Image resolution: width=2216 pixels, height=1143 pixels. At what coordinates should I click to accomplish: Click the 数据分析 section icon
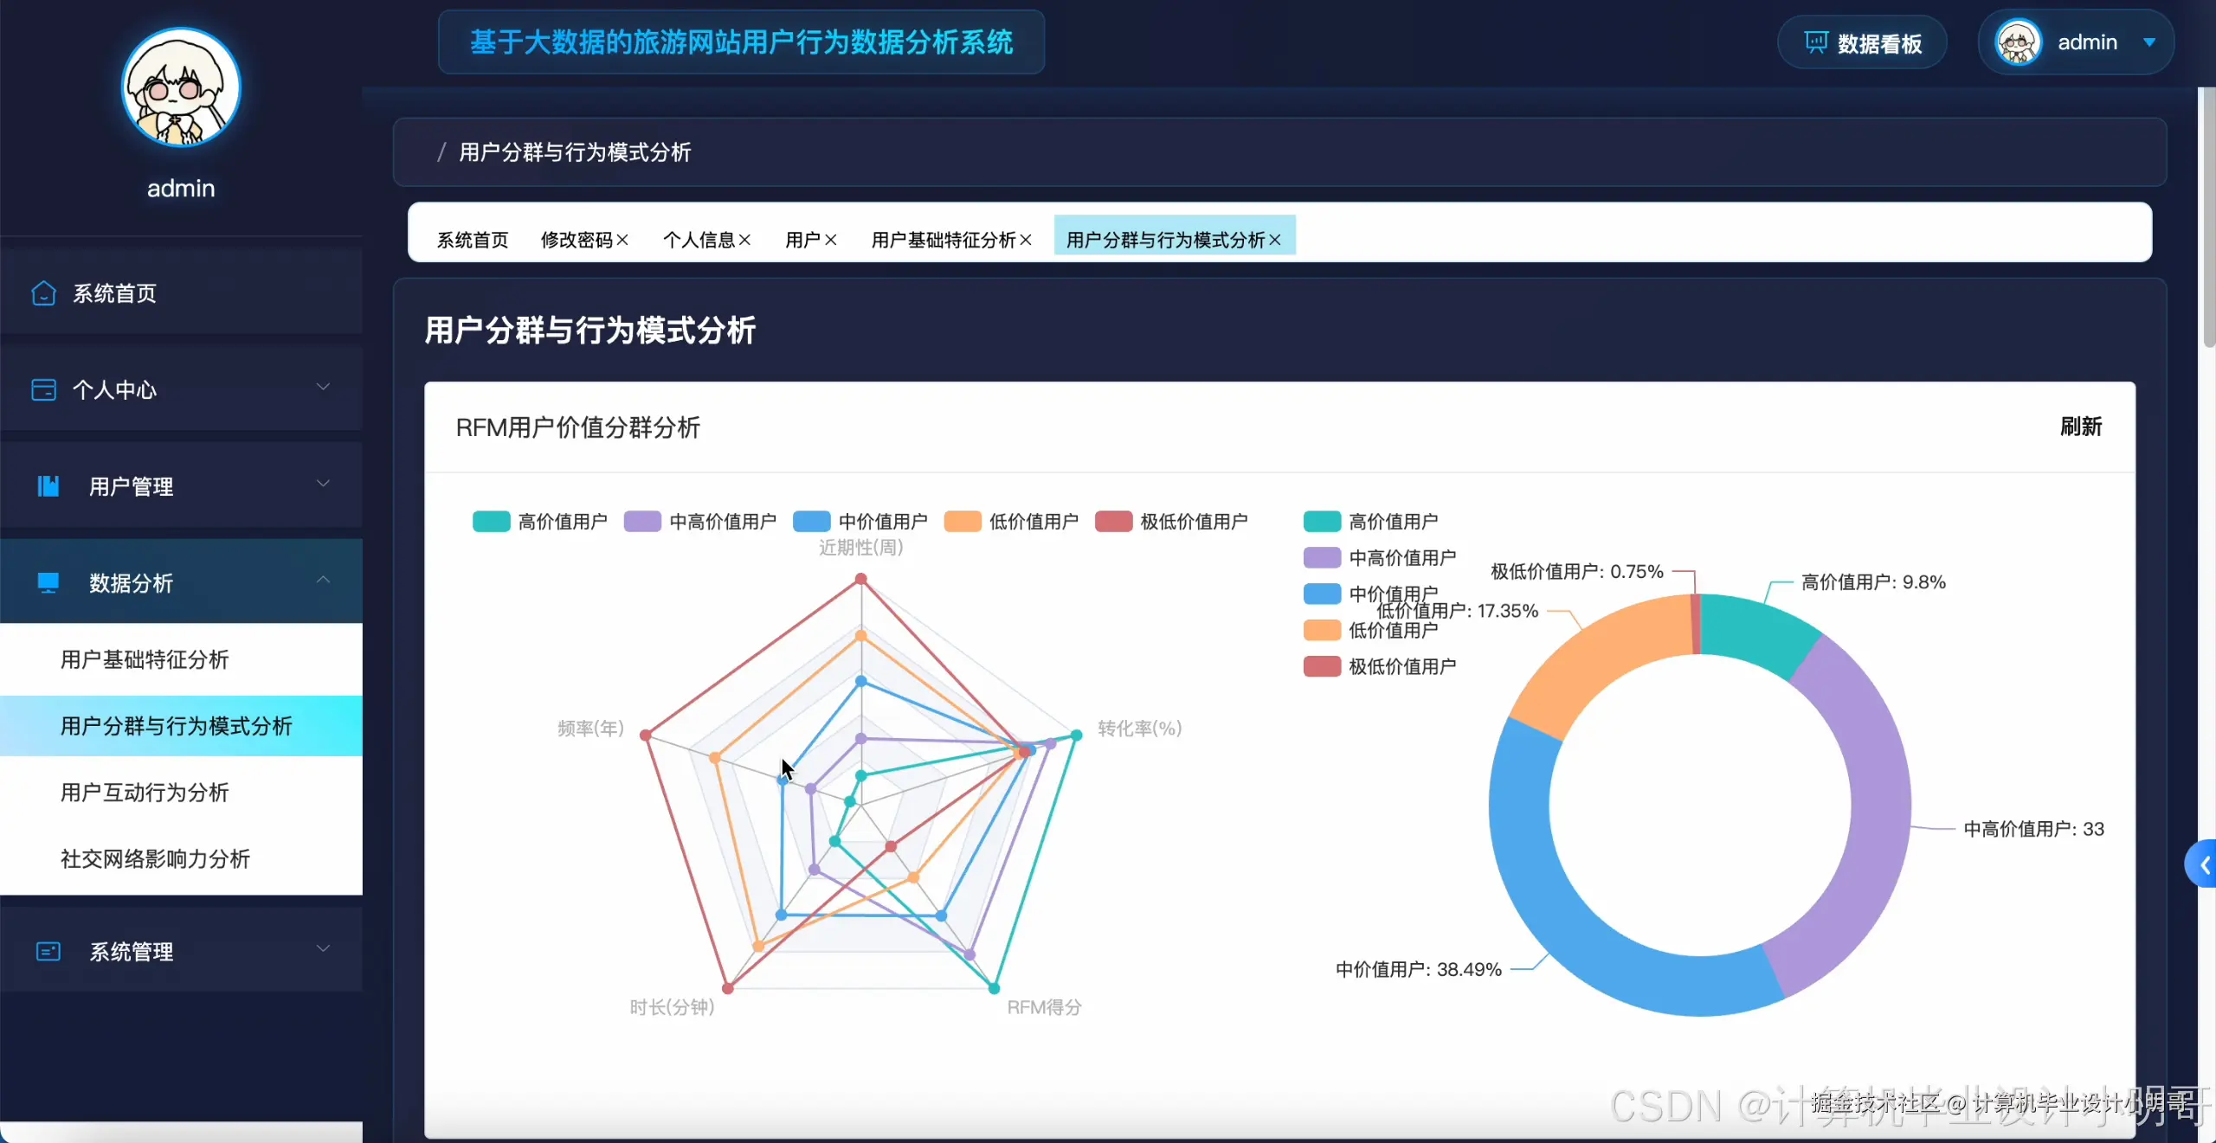point(48,582)
